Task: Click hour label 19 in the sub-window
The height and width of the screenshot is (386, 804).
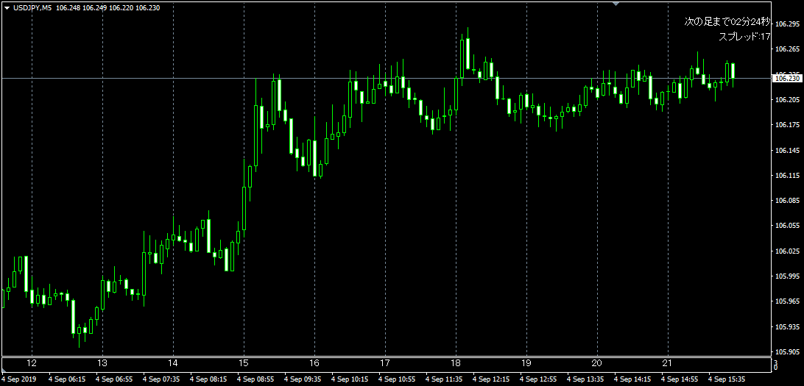Action: coord(526,363)
